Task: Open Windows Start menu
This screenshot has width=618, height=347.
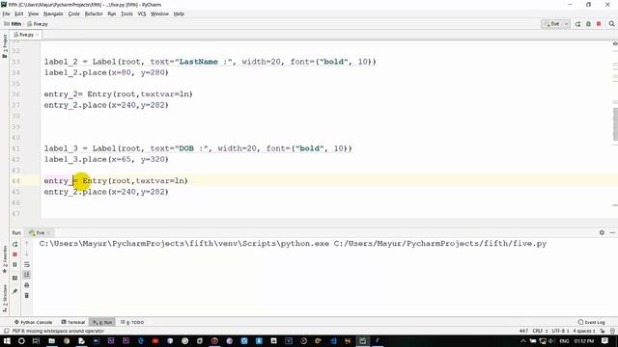Action: click(x=7, y=340)
